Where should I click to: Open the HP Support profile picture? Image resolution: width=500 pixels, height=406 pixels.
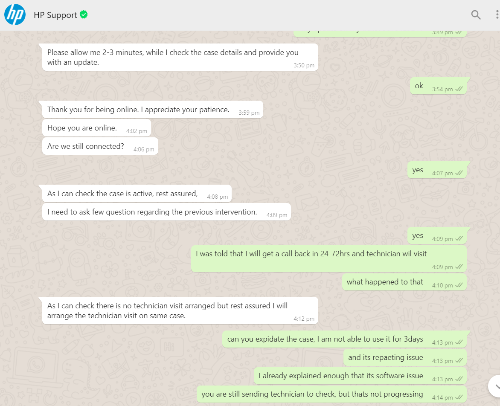coord(15,15)
